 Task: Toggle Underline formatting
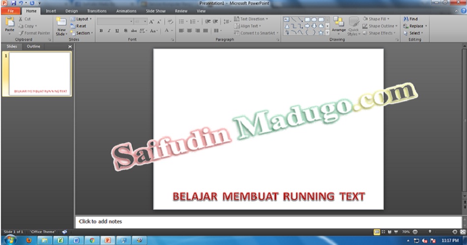(117, 30)
